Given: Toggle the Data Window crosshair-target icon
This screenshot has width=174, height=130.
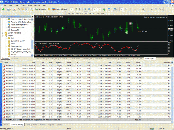Looking at the screenshot, I should point(19,9).
